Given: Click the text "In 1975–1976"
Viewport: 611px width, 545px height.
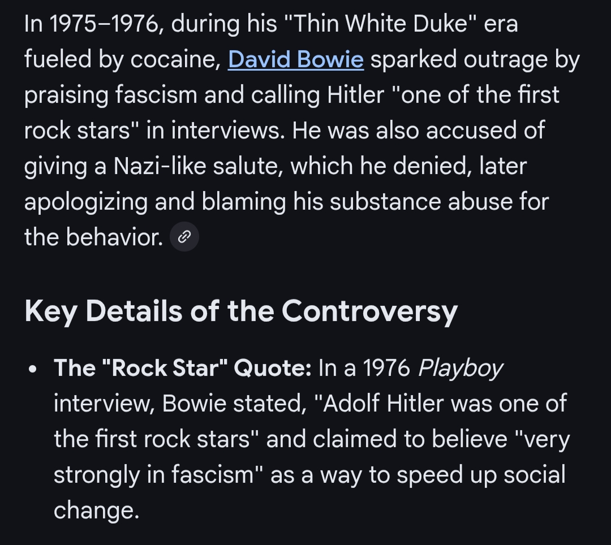Looking at the screenshot, I should click(x=92, y=24).
